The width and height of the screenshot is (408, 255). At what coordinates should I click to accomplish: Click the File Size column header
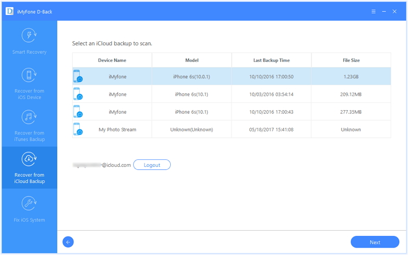[351, 60]
